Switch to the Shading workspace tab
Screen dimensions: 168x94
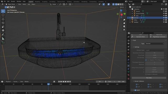[x=69, y=2]
